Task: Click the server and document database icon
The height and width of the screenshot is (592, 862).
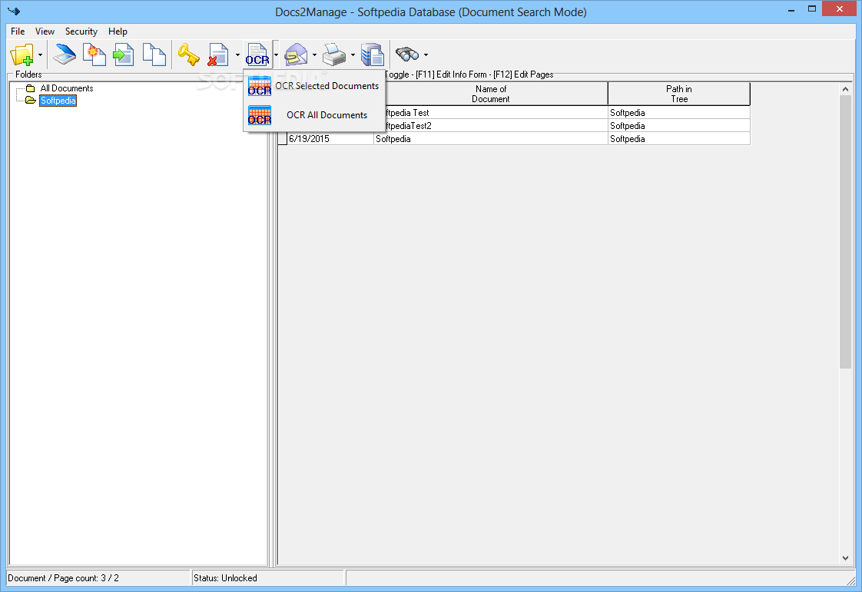Action: coord(372,55)
